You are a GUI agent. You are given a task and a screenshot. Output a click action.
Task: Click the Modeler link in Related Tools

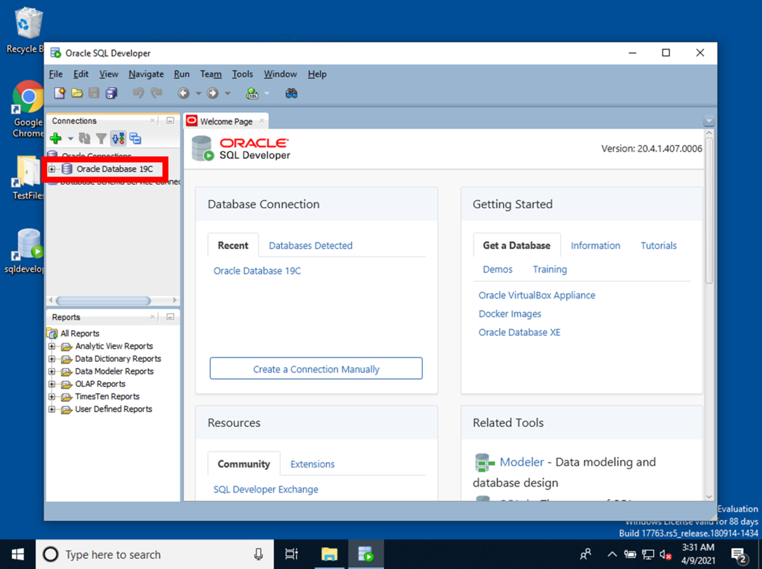coord(522,462)
